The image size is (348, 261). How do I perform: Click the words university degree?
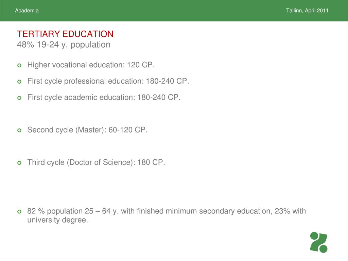57,220
